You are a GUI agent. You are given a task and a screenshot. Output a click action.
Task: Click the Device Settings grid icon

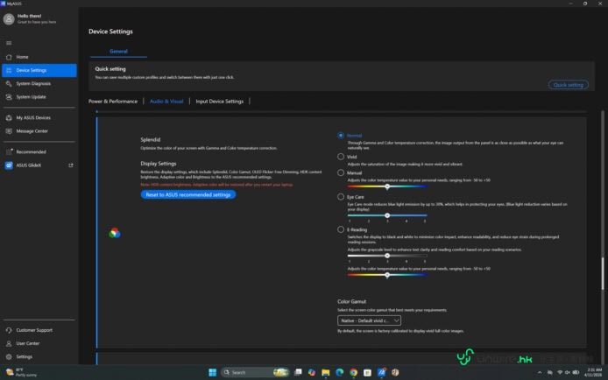click(x=9, y=70)
